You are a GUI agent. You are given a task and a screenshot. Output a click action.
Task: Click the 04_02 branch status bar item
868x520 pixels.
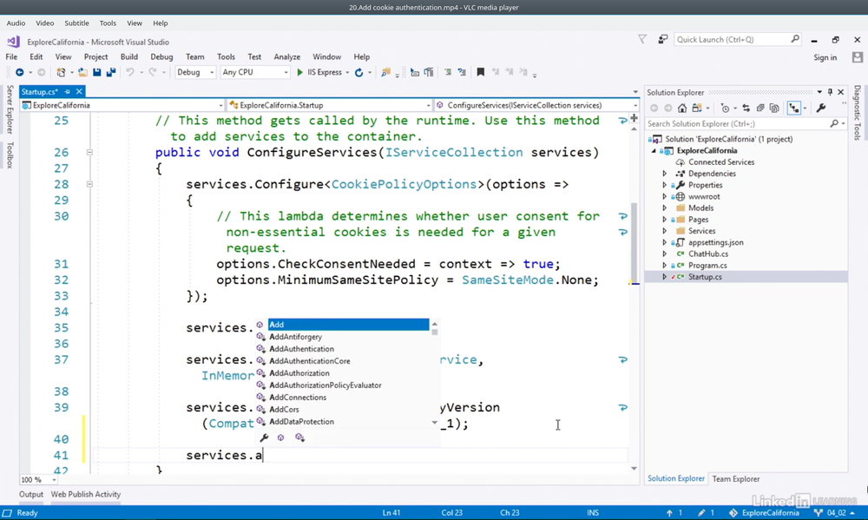[836, 513]
